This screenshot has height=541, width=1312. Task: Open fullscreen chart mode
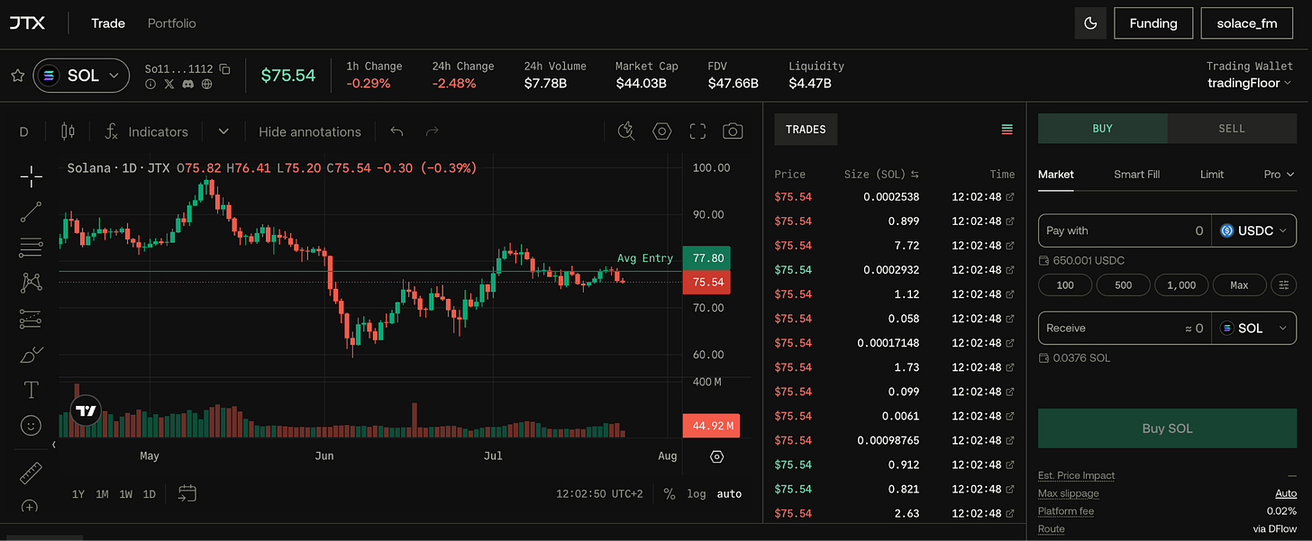(697, 131)
